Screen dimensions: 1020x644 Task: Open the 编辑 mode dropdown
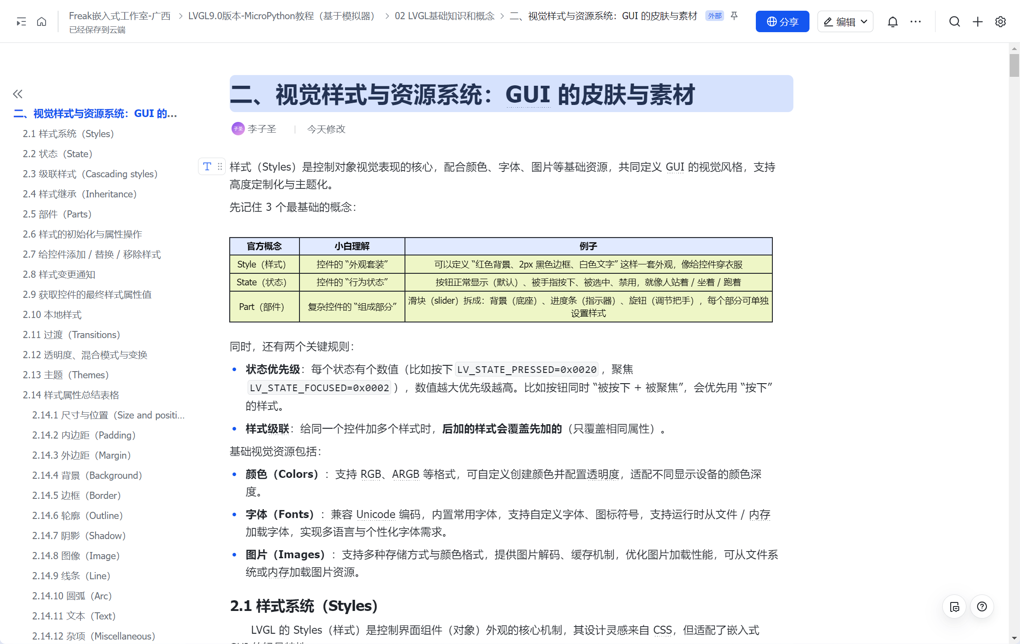(845, 21)
